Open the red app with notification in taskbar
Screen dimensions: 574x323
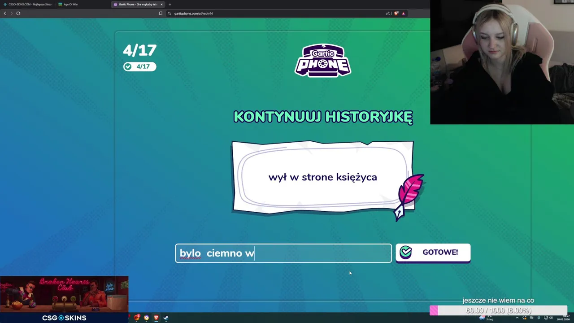(x=137, y=318)
